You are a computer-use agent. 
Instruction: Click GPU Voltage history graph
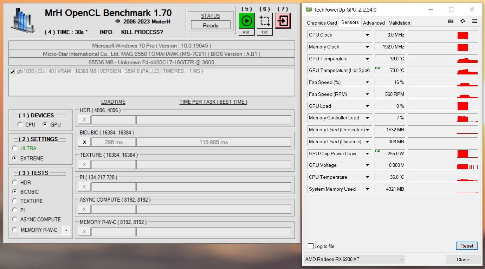click(442, 165)
